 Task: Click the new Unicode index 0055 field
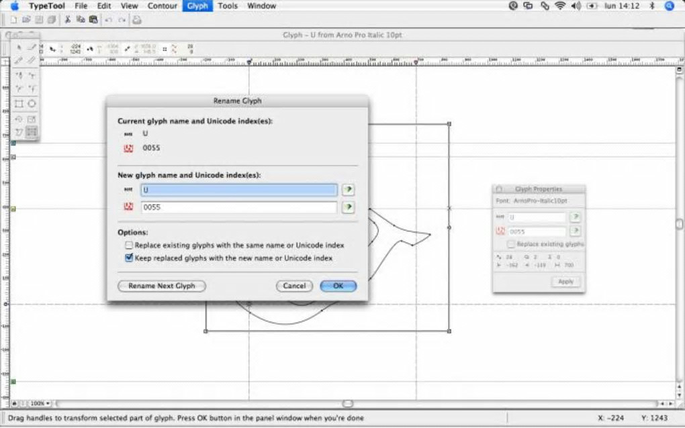[x=239, y=207]
